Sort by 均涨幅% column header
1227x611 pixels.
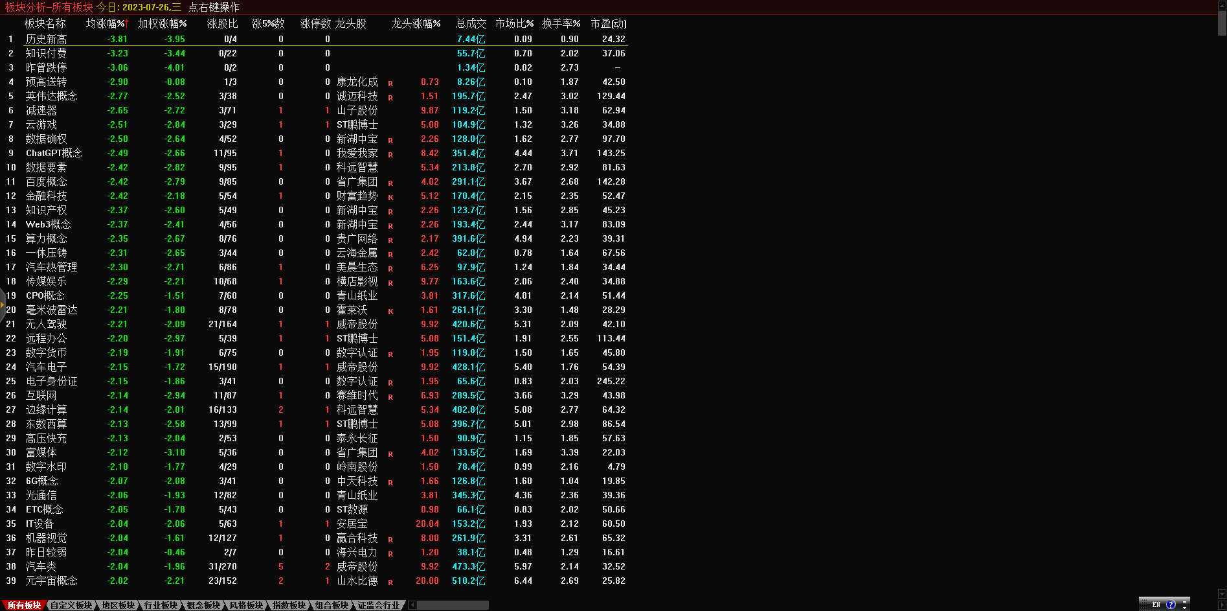[x=107, y=23]
